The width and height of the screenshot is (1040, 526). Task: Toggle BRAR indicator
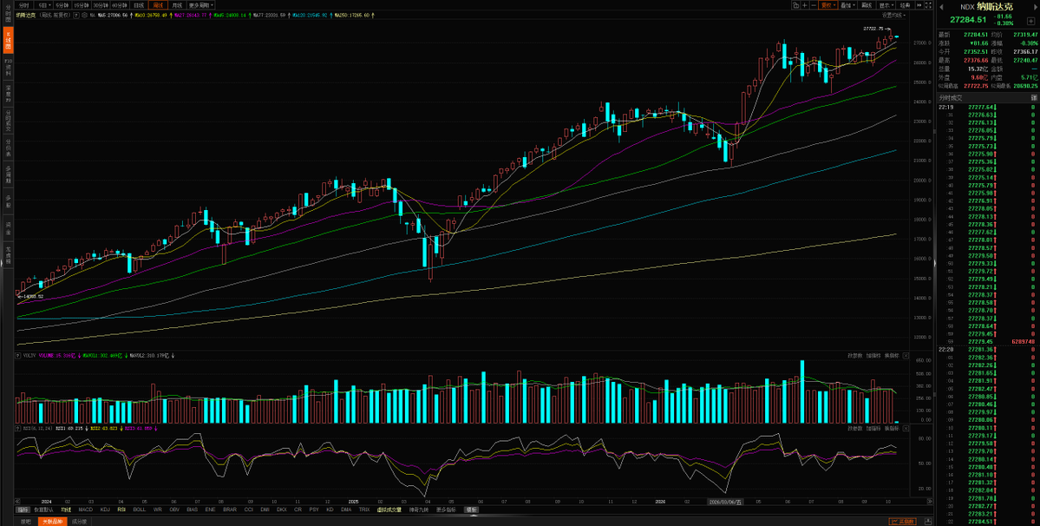[x=230, y=510]
